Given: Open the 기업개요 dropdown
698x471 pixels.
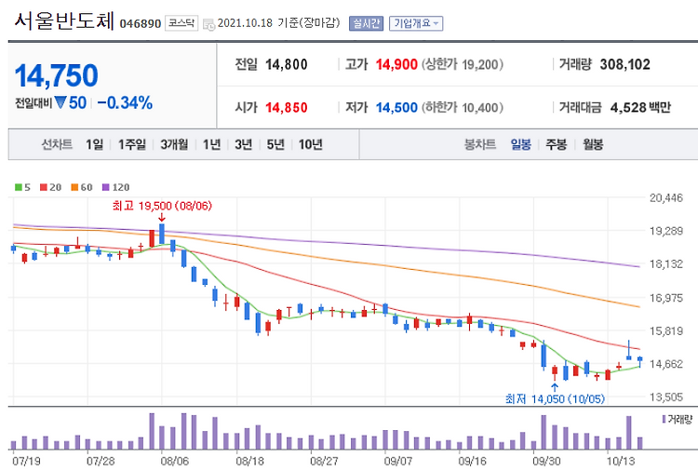Looking at the screenshot, I should [x=416, y=23].
